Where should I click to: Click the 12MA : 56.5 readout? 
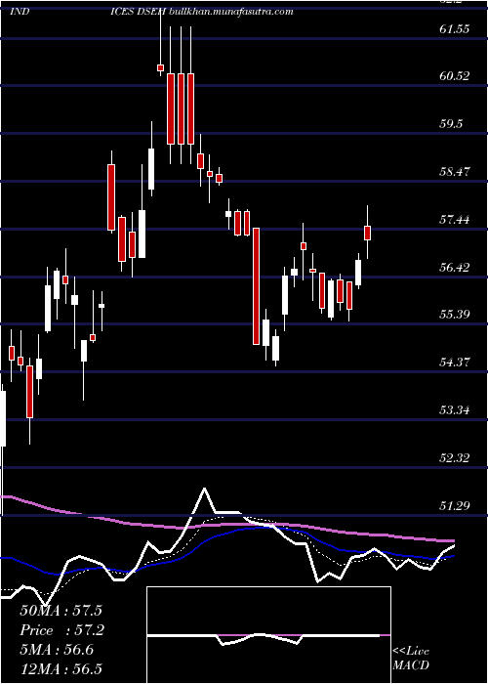(61, 669)
